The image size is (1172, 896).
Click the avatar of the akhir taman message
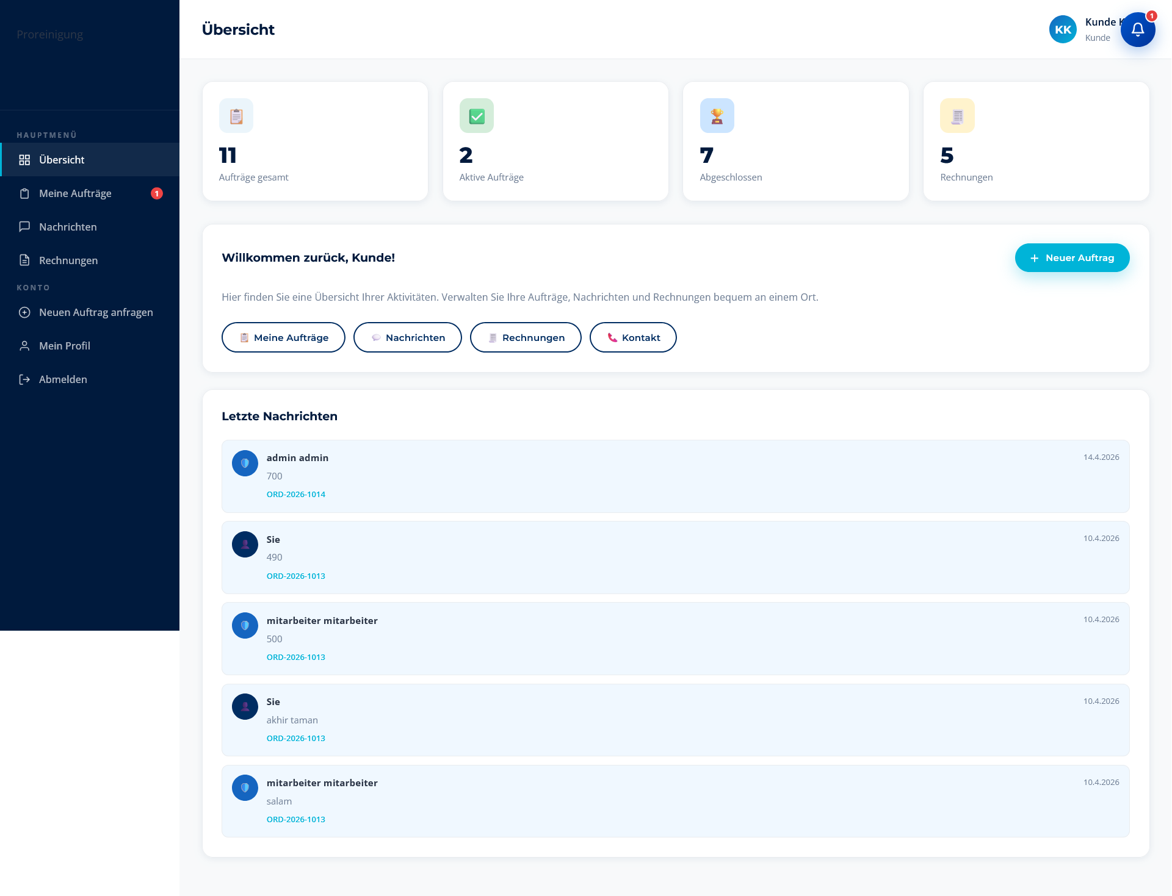[245, 707]
